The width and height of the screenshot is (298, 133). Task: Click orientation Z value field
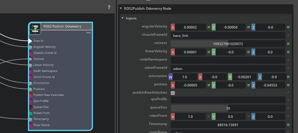point(274,77)
